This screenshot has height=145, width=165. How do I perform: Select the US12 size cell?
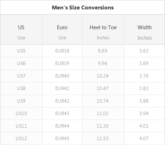click(x=21, y=138)
